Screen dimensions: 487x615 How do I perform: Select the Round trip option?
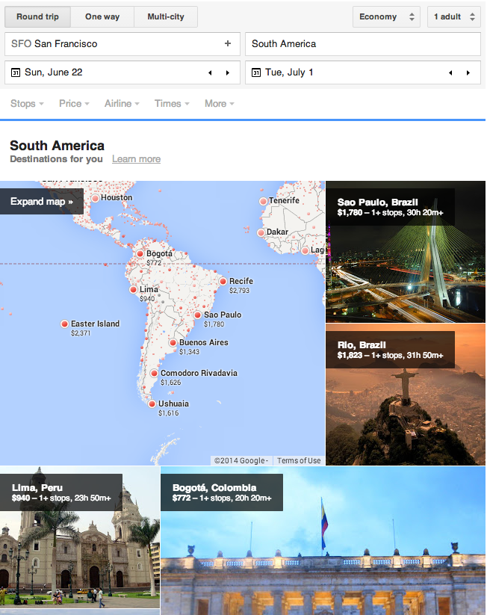[40, 16]
